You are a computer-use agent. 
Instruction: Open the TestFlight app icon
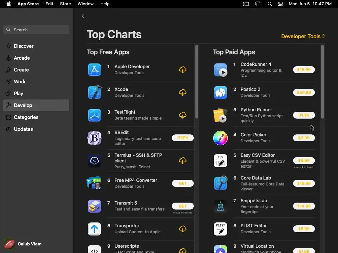[94, 115]
